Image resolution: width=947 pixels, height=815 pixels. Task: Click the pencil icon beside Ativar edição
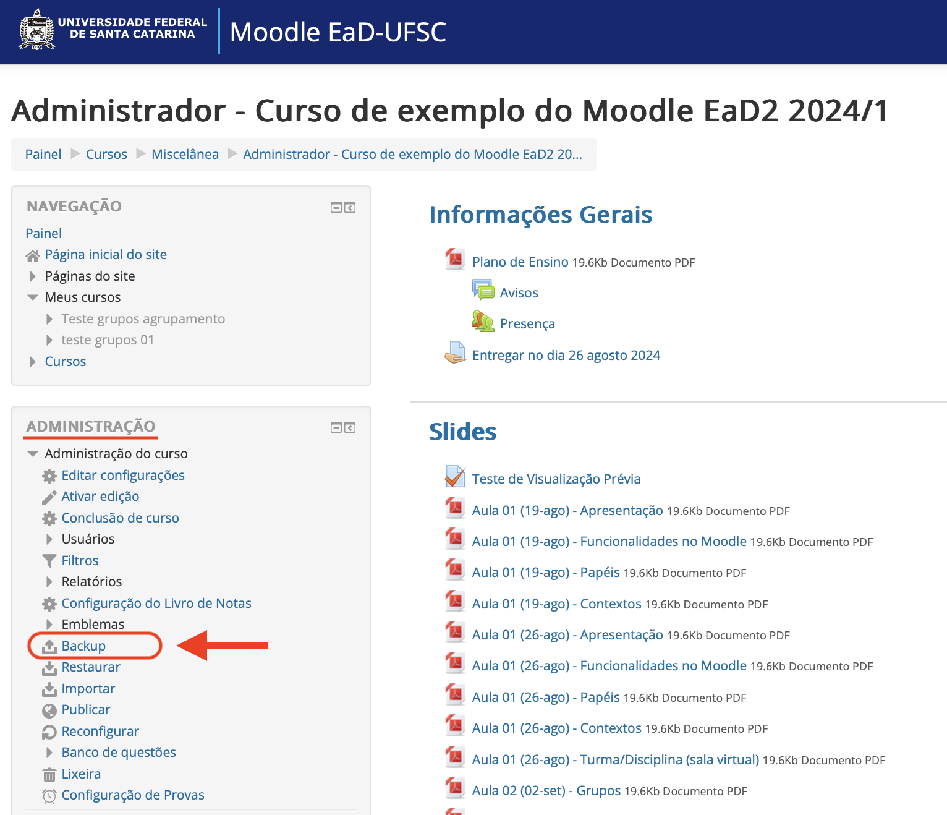click(x=49, y=497)
